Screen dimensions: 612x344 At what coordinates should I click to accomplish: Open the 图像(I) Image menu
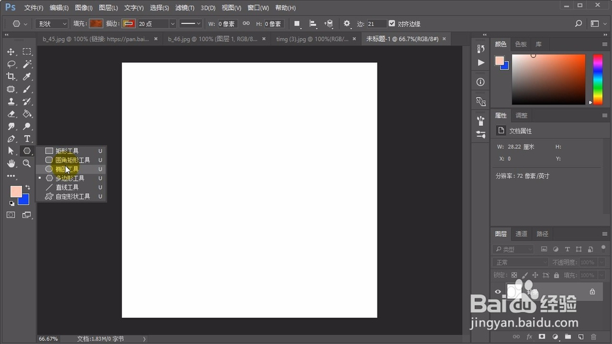tap(83, 8)
